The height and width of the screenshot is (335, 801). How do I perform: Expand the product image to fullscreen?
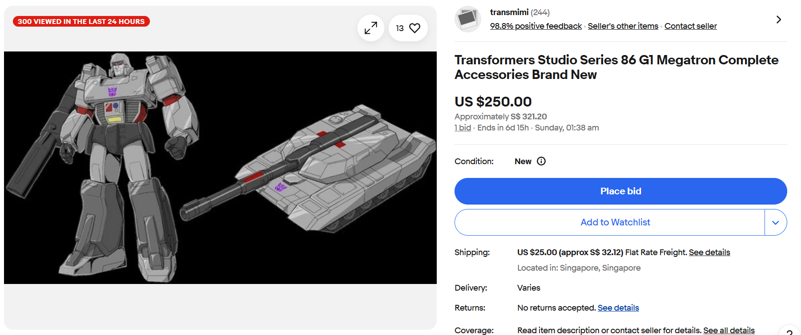click(370, 28)
